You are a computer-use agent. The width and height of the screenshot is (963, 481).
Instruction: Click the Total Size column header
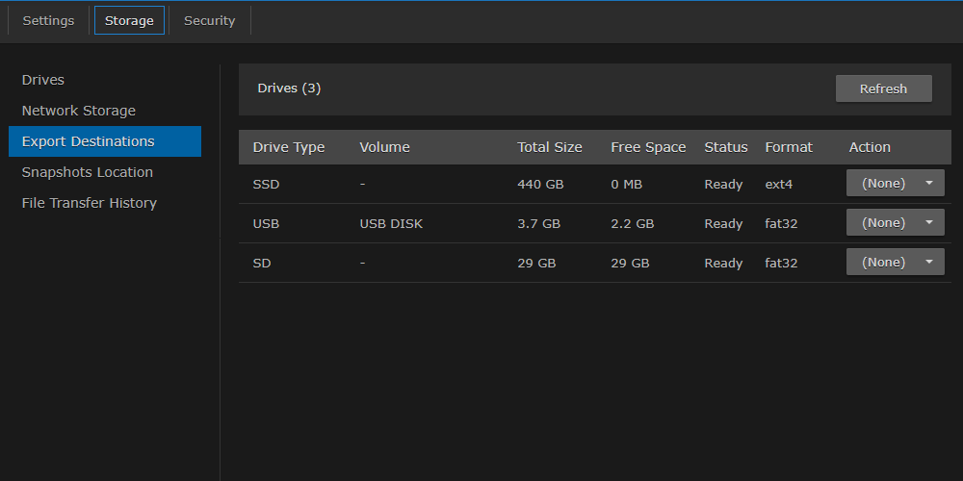(550, 147)
